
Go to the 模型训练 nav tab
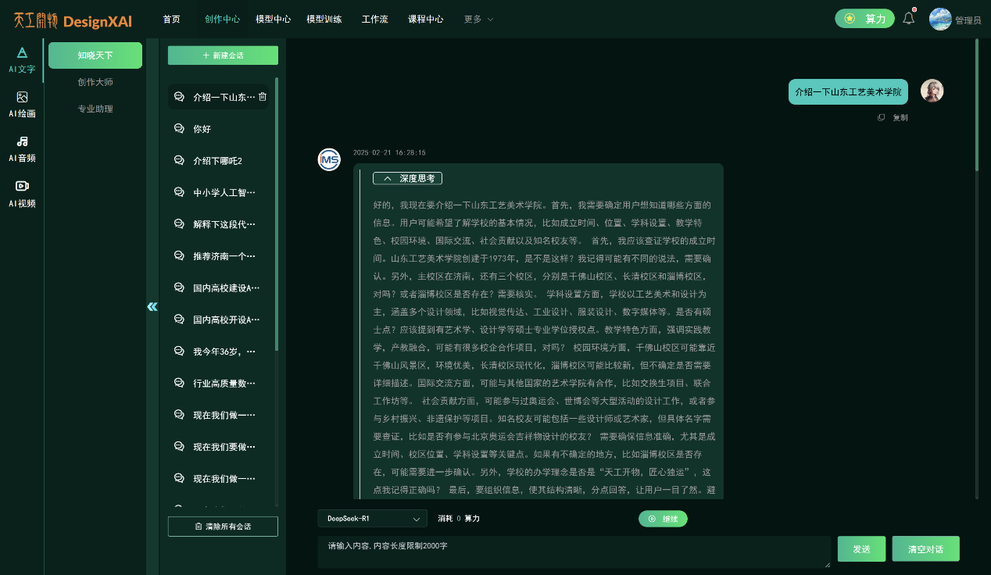[324, 20]
